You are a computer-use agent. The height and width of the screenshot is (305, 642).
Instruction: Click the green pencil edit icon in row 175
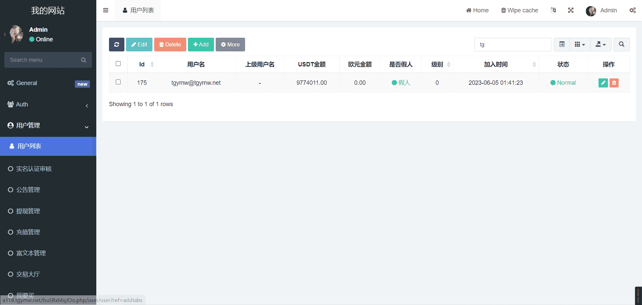[603, 83]
